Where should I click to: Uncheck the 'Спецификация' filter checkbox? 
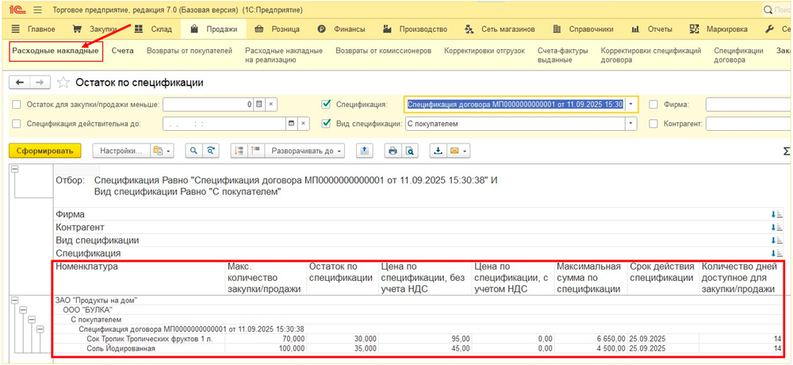click(x=326, y=105)
